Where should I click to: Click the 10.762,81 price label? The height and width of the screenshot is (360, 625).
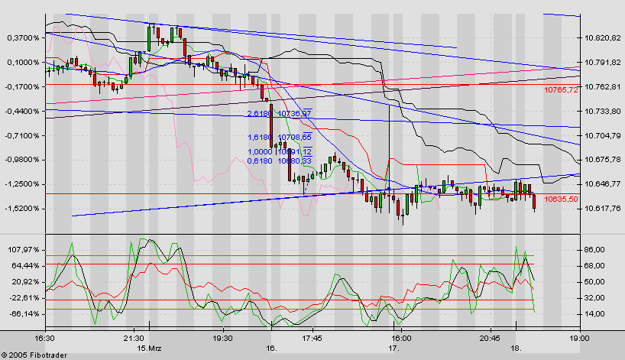pyautogui.click(x=603, y=87)
